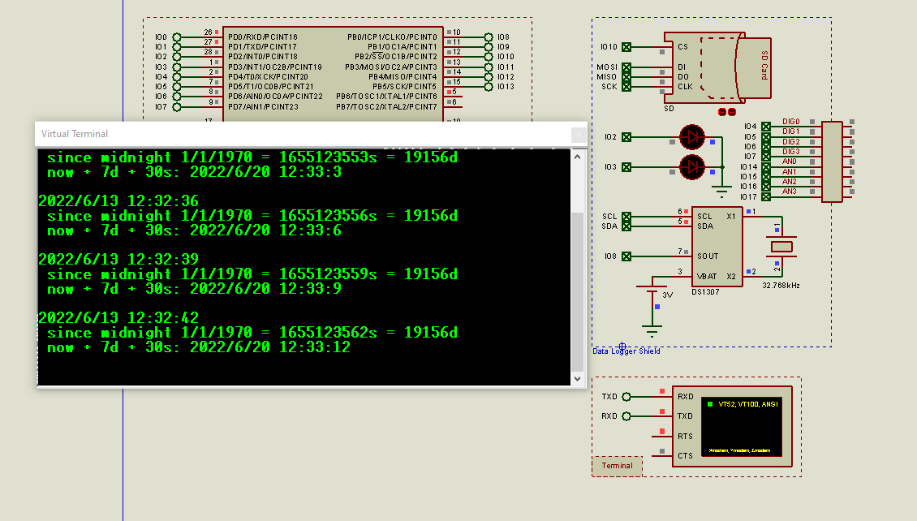917x521 pixels.
Task: Select the ground symbol below the battery
Action: point(652,331)
